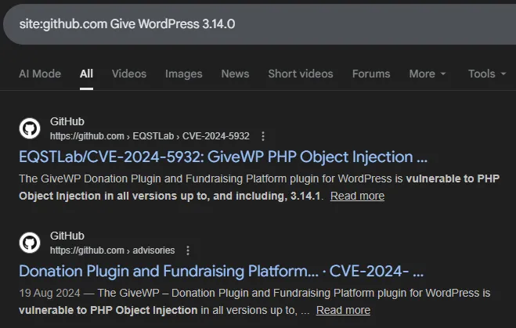Click 'Read more' on the 19 Aug 2024 snippet
516x328 pixels.
coord(343,310)
